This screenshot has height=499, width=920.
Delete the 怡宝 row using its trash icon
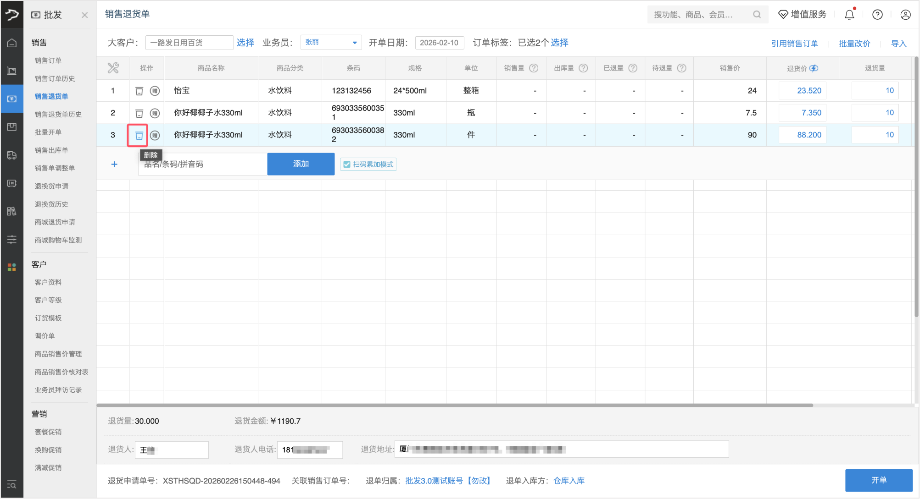(139, 90)
